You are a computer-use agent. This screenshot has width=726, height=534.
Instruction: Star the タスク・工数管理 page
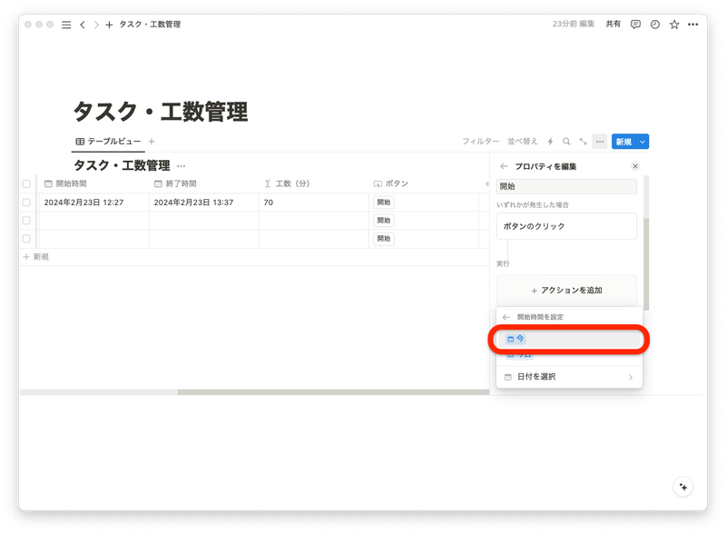coord(672,25)
